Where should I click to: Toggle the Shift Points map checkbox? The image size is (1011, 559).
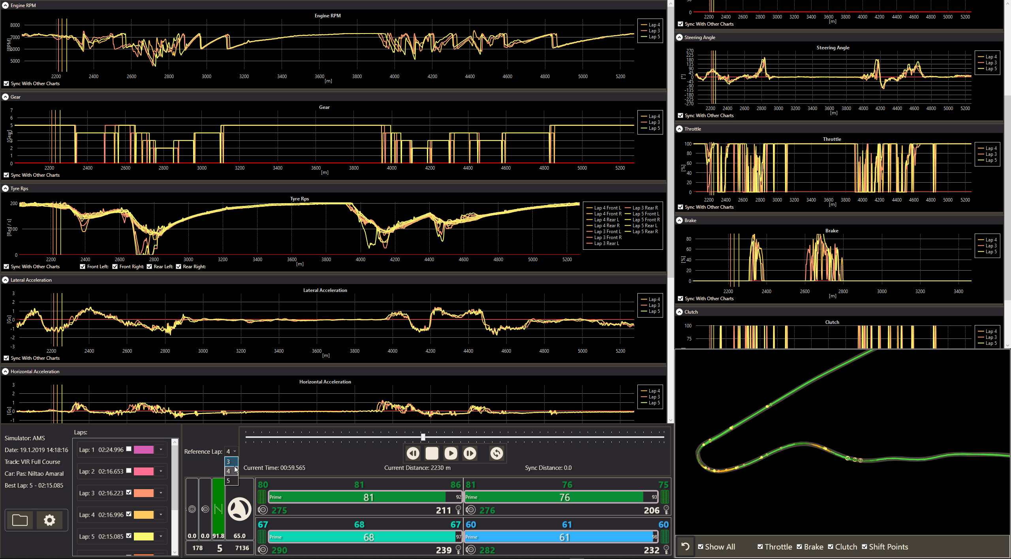(864, 547)
